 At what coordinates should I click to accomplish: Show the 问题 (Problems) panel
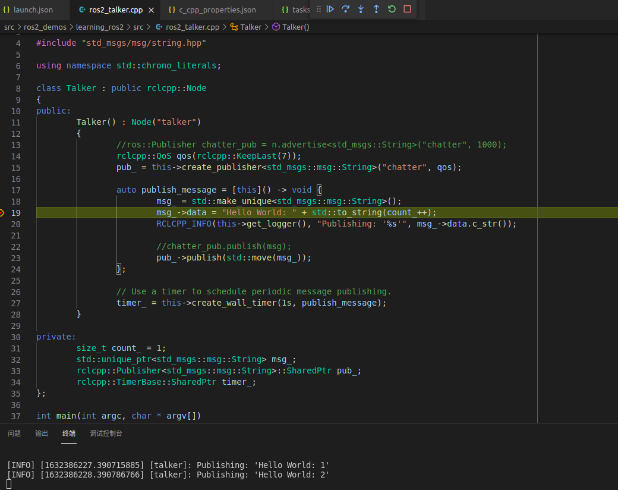14,434
